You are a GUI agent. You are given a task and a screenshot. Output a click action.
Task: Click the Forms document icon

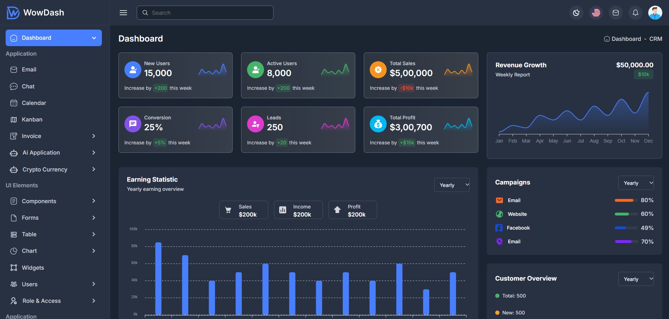click(x=14, y=218)
